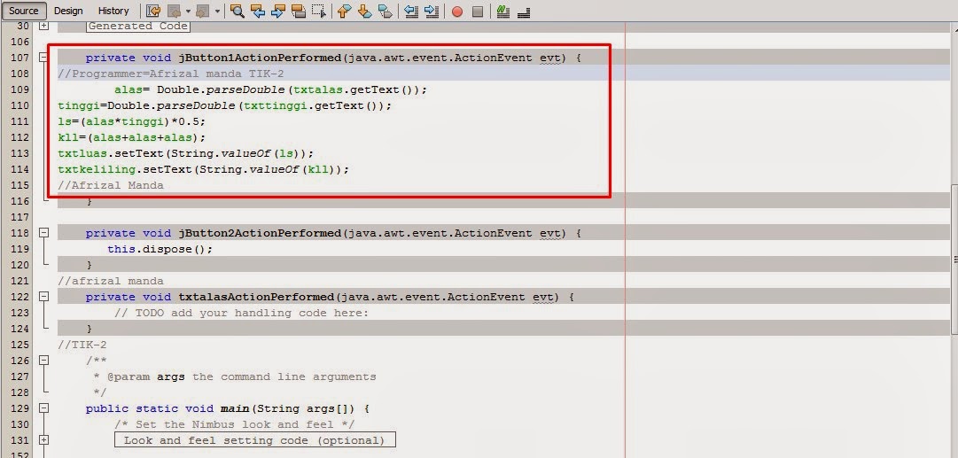Shift the line left
The height and width of the screenshot is (458, 958).
tap(411, 11)
